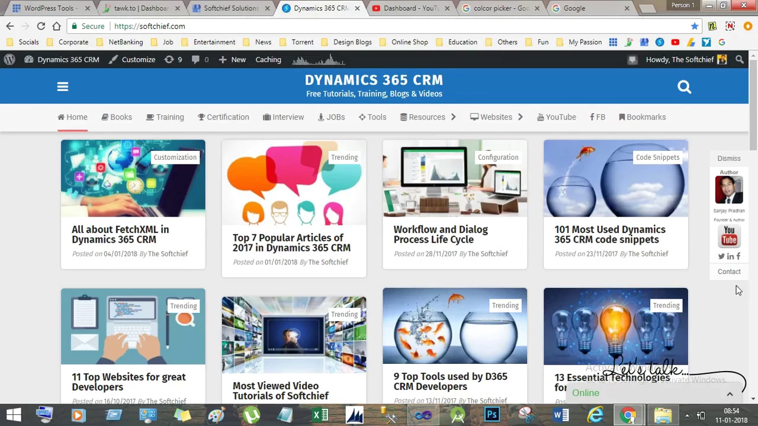
Task: Switch to the tawk.to Dashboard browser tab
Action: pos(141,8)
